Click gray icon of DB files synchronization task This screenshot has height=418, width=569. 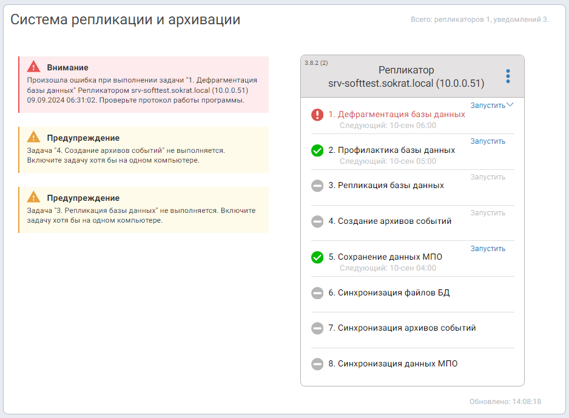click(317, 293)
